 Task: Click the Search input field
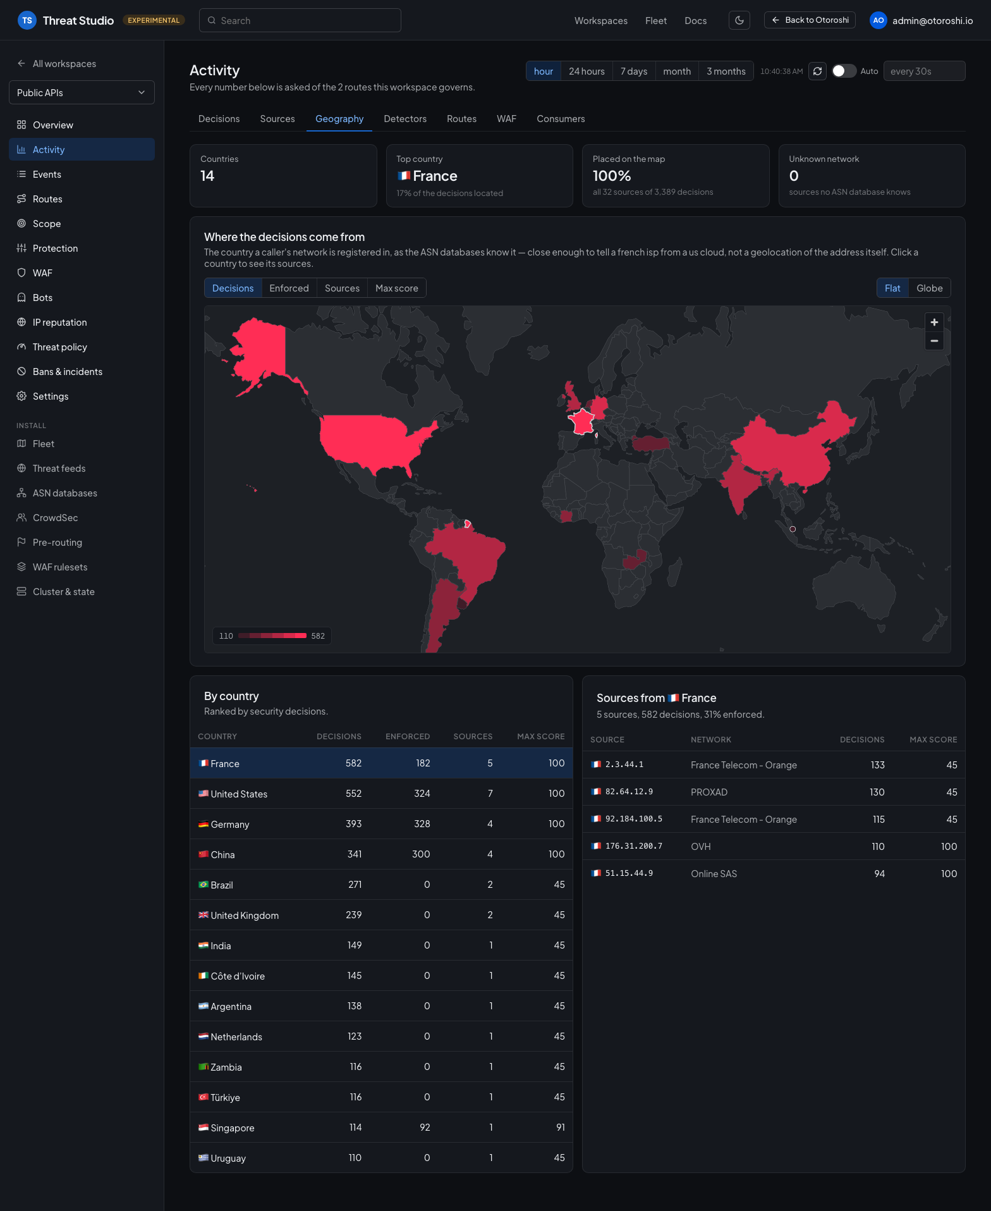tap(300, 20)
